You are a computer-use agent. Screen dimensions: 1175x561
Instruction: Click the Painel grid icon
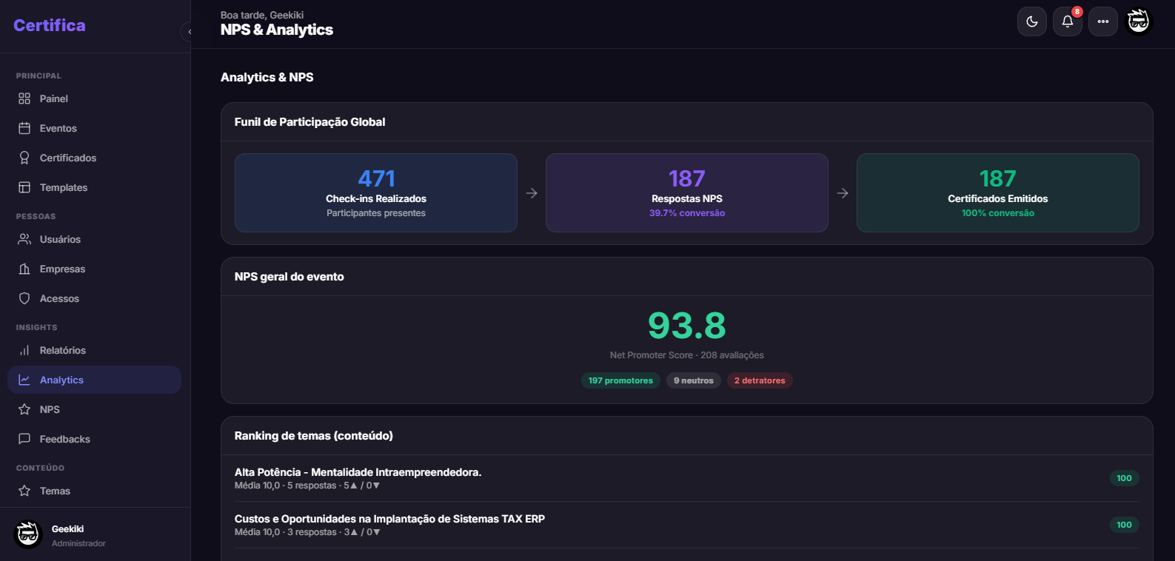coord(24,98)
